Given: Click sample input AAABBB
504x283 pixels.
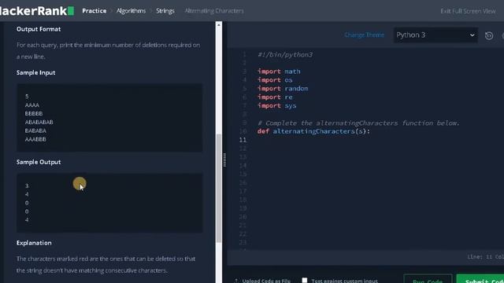Looking at the screenshot, I should tap(35, 139).
